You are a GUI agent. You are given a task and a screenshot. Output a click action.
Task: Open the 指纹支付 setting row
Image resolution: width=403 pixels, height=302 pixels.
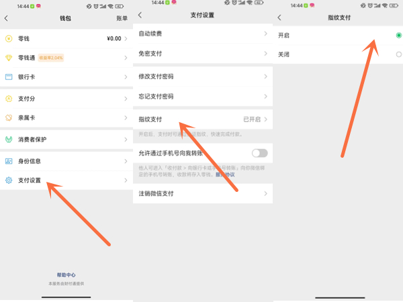click(x=201, y=119)
